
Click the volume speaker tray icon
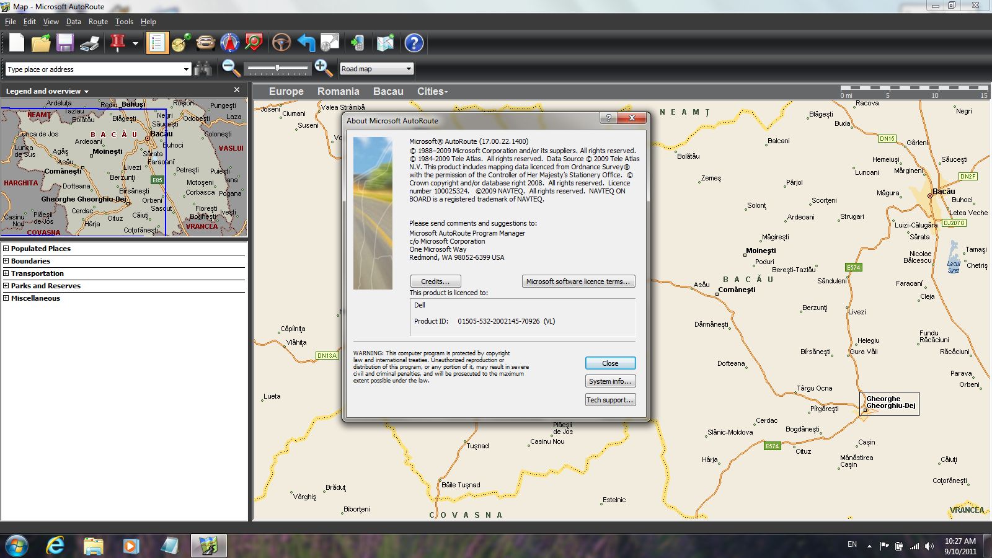(x=929, y=546)
